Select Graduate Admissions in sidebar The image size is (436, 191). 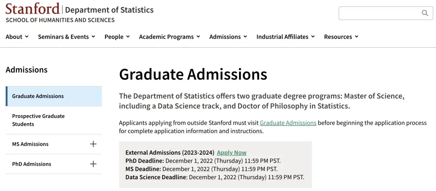(x=38, y=96)
